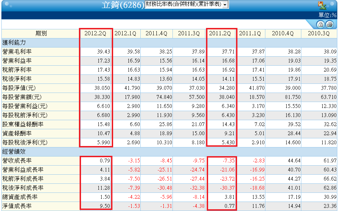Click 6.430 in the 每股稅前淨利(元) row
This screenshot has height=211, width=338.
(x=228, y=115)
